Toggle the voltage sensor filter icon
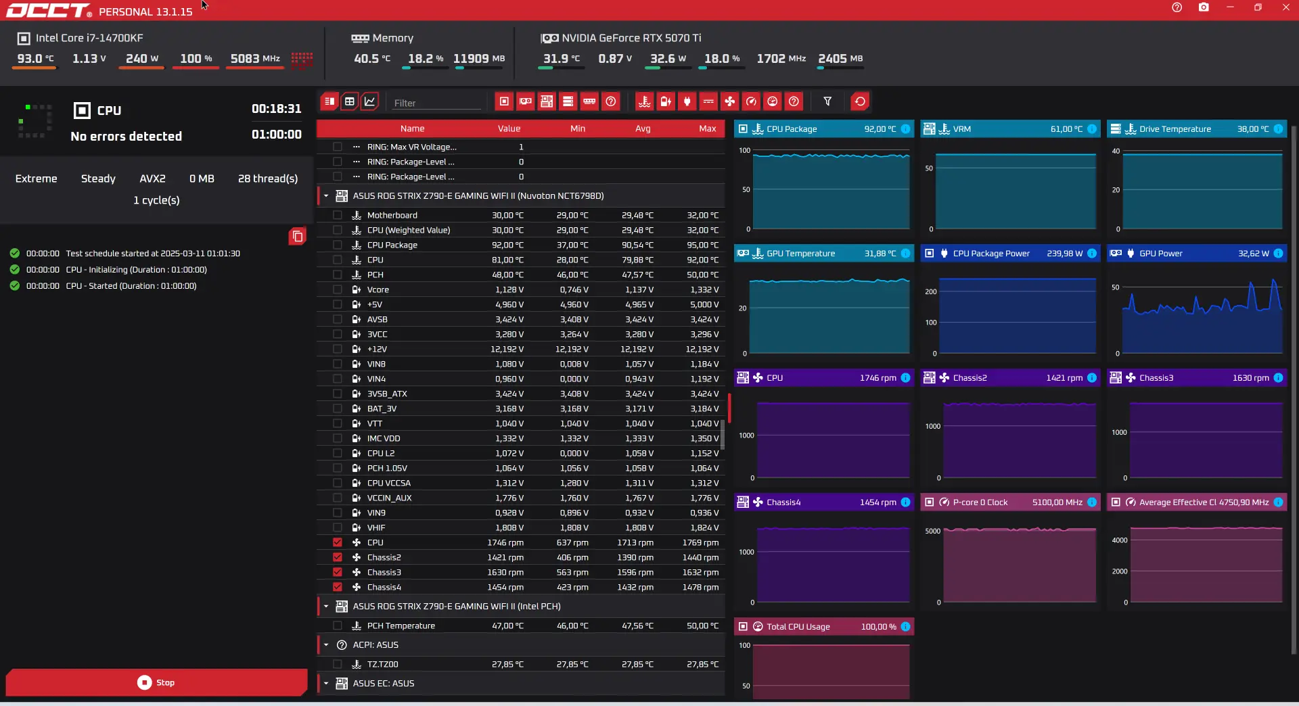The height and width of the screenshot is (706, 1299). coord(666,101)
